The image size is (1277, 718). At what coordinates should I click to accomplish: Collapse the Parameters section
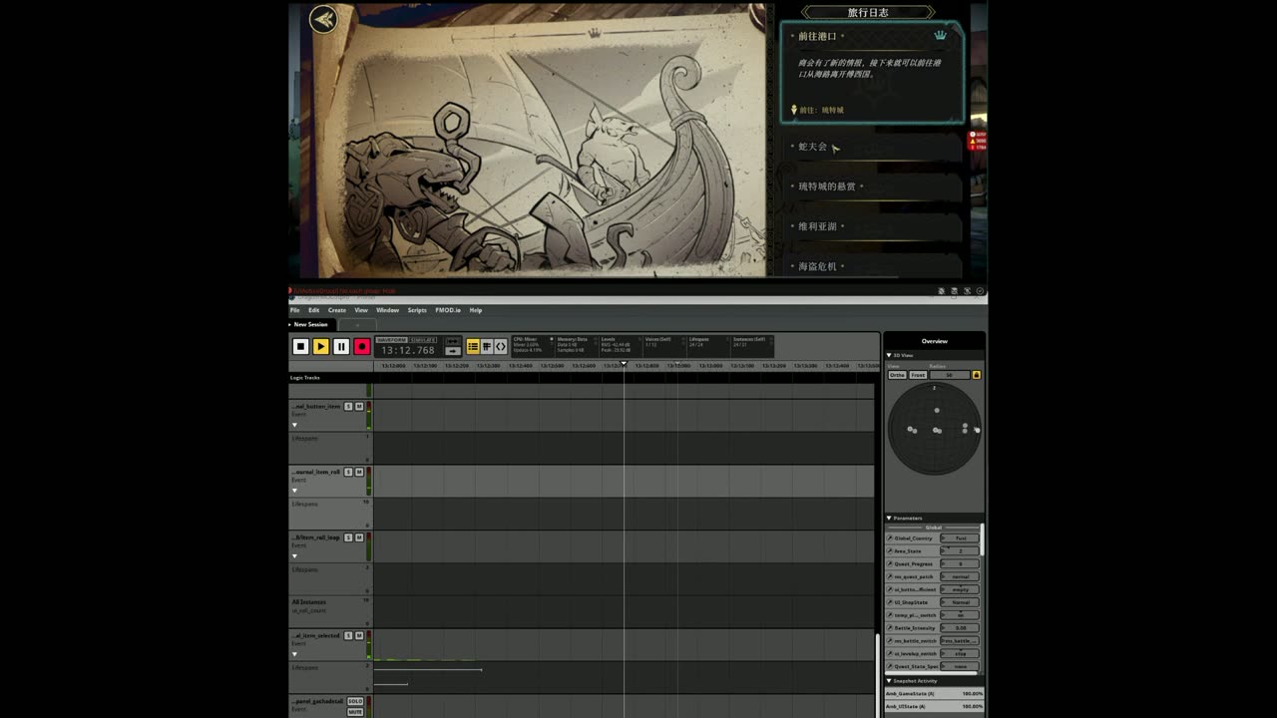click(x=889, y=519)
